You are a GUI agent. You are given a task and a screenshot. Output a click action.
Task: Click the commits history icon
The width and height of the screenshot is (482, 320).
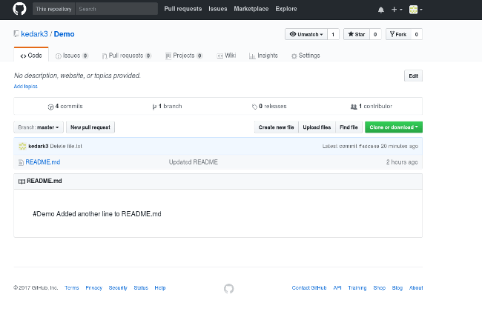[x=50, y=107]
